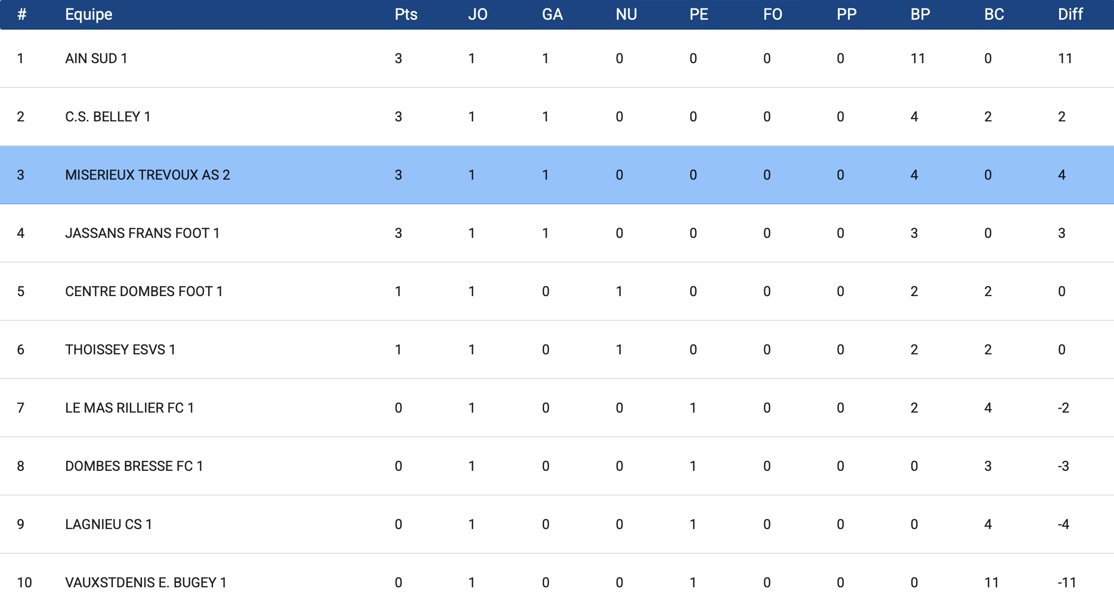Click the # rank column header

[x=22, y=14]
